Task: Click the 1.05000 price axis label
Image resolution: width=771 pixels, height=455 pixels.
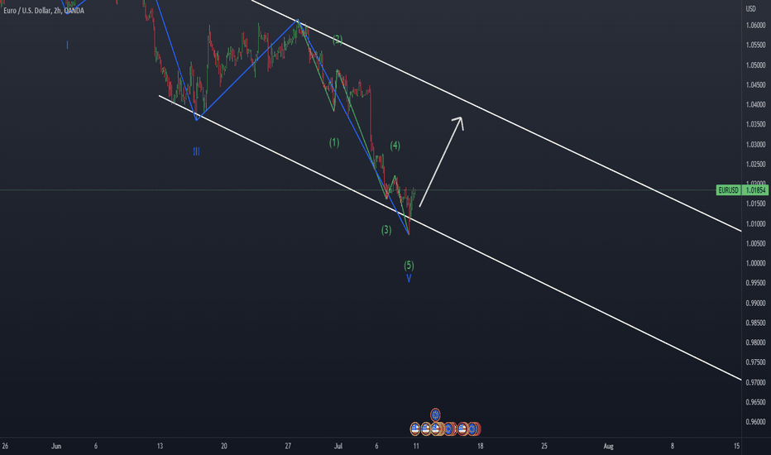Action: [756, 65]
